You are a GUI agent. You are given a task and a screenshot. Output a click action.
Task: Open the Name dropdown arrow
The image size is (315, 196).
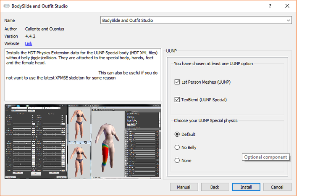pos(288,20)
